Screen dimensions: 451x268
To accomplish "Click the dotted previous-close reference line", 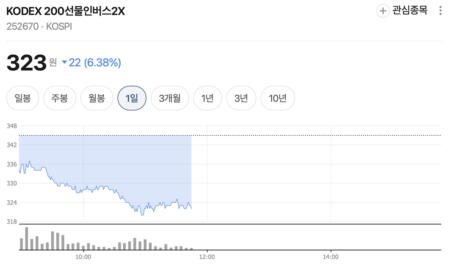I will 230,135.
